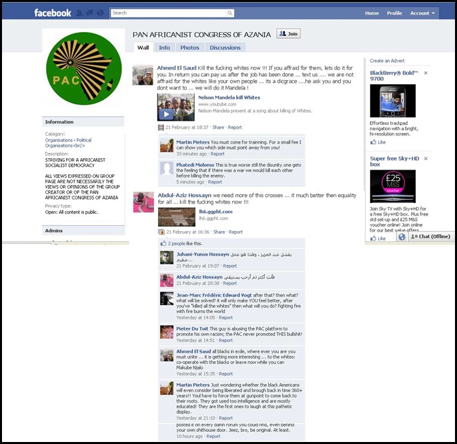Click the Create an Advert link
Viewport: 457px width, 444px height.
pos(387,61)
